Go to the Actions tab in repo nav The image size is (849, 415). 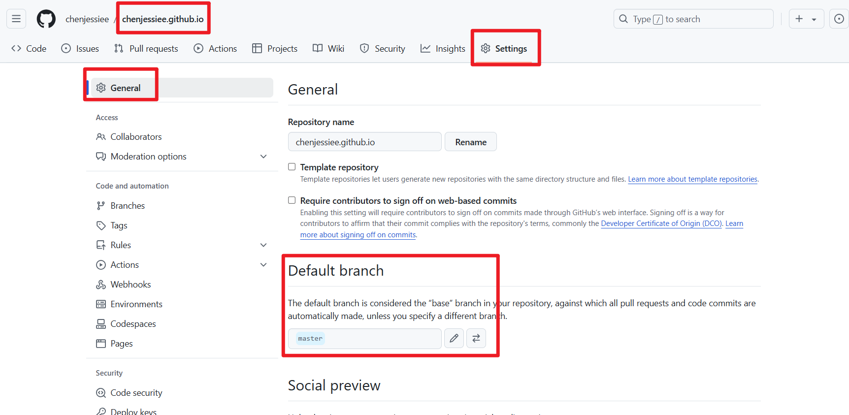point(215,48)
